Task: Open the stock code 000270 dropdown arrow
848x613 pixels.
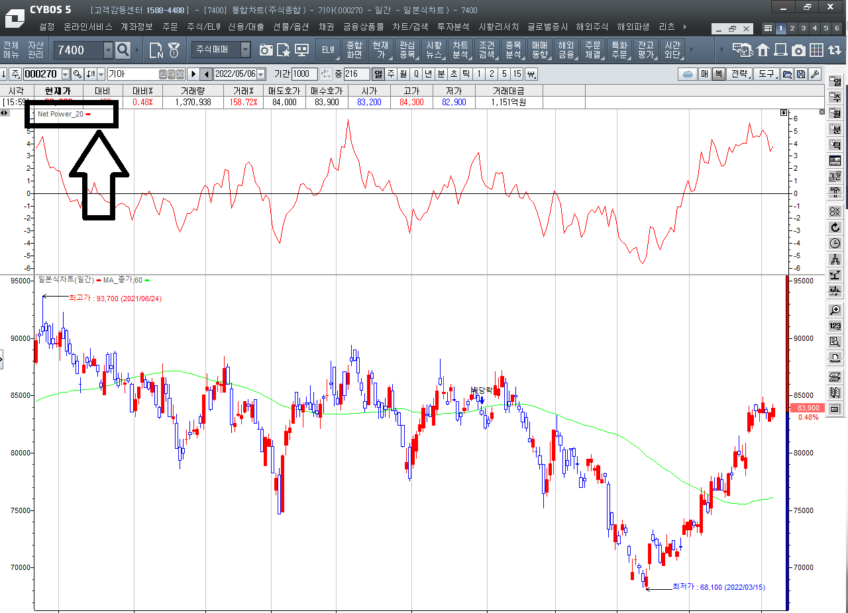Action: coord(65,74)
